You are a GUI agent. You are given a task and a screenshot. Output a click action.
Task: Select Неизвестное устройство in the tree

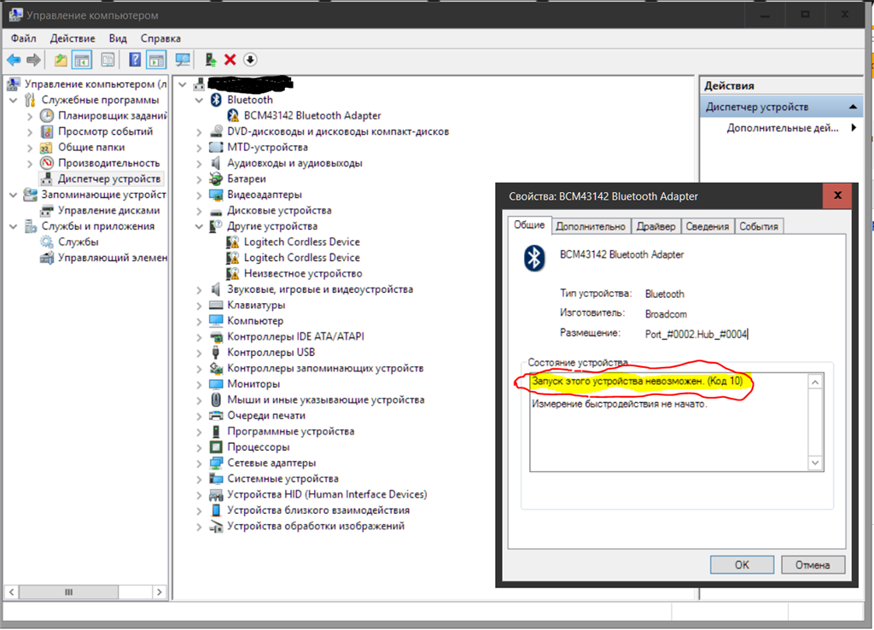click(x=303, y=274)
